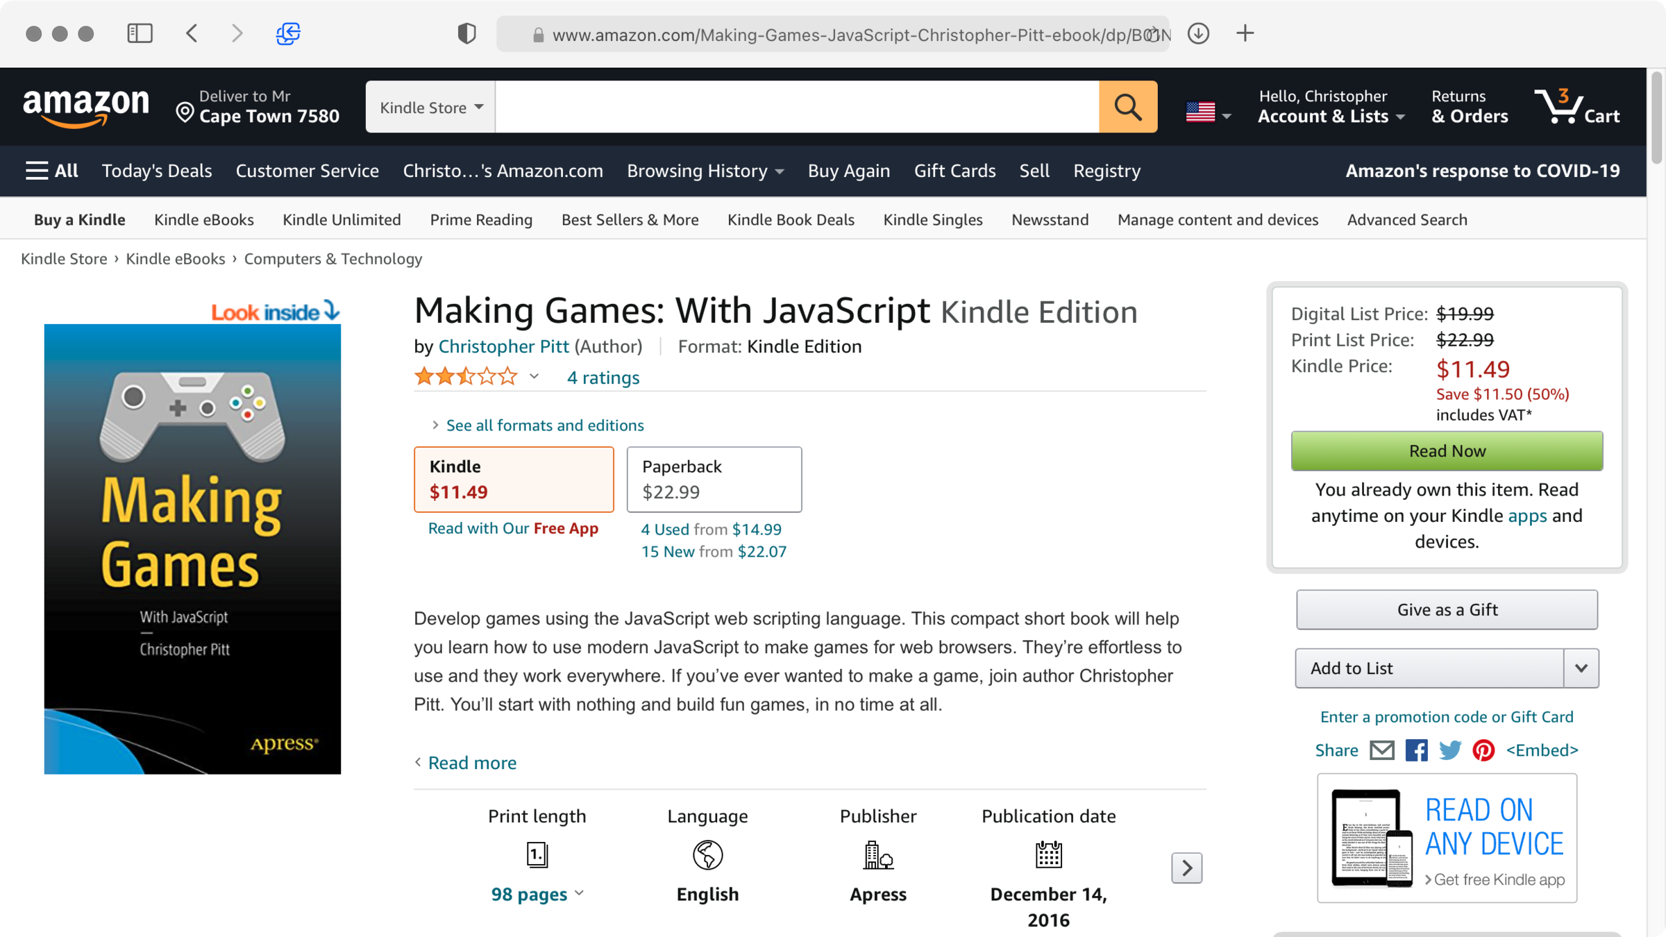1666x937 pixels.
Task: Open the All hamburger menu
Action: tap(51, 171)
